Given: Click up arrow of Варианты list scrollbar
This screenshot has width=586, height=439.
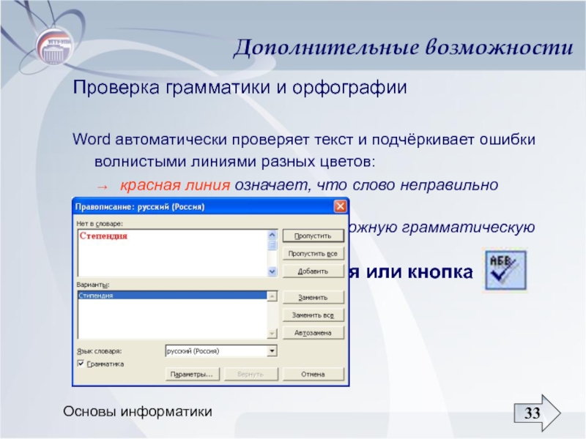Looking at the screenshot, I should [x=272, y=296].
